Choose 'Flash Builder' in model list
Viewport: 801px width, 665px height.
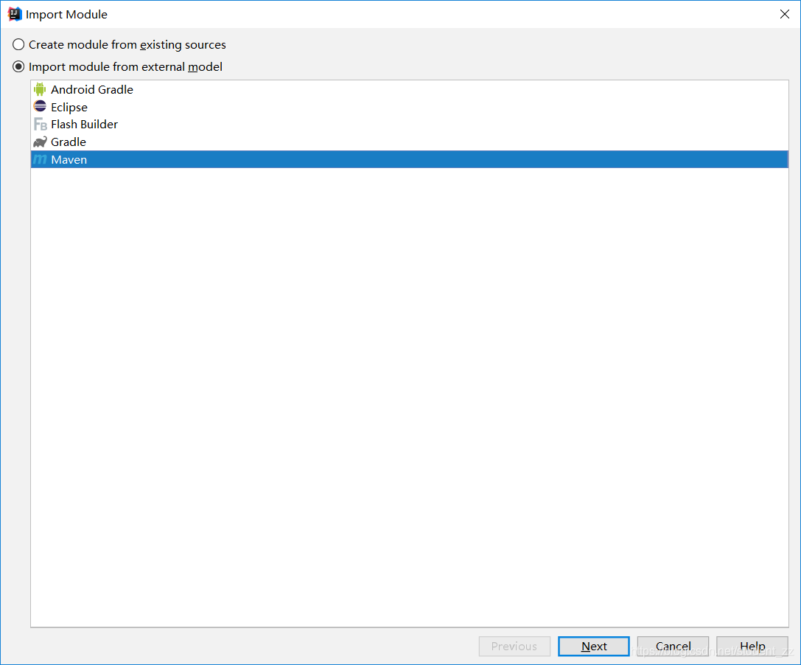point(409,124)
